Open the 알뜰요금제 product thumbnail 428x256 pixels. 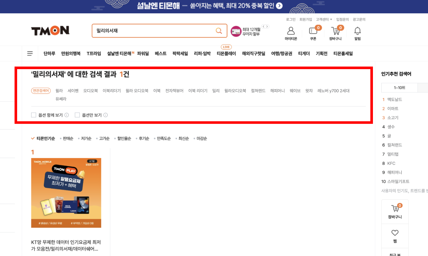(66, 193)
